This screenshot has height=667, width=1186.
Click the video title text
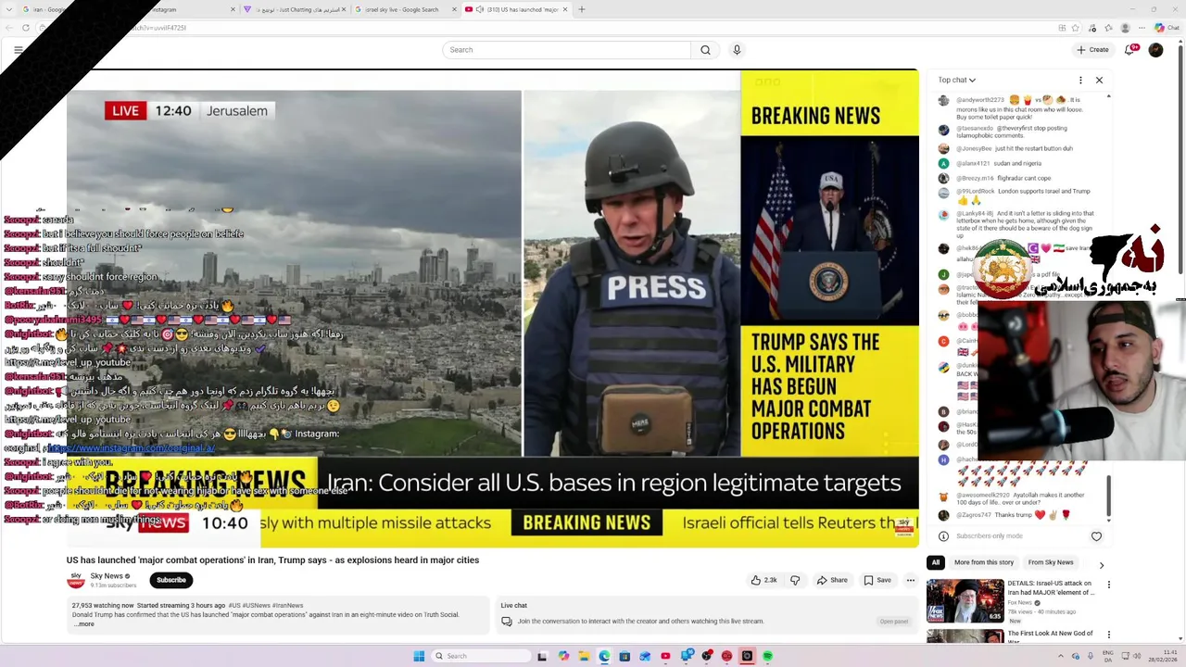[x=272, y=560]
